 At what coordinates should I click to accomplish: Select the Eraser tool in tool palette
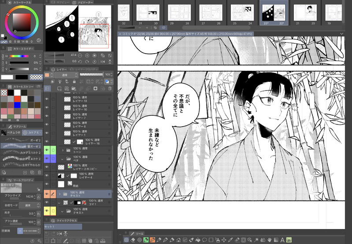coord(133,240)
